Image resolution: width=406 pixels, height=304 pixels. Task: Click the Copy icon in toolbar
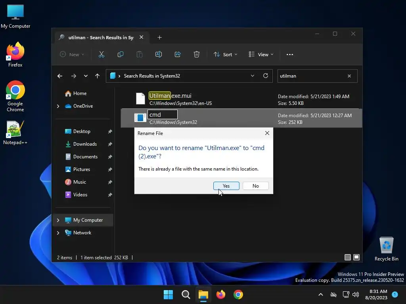point(121,54)
